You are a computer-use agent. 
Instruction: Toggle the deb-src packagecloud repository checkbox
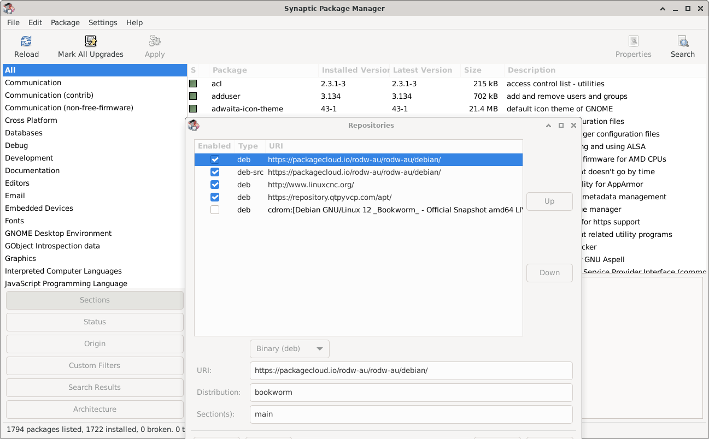click(x=215, y=172)
